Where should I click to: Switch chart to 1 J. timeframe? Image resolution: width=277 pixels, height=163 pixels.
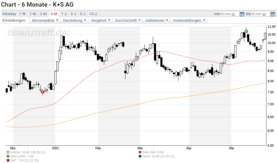(64, 14)
